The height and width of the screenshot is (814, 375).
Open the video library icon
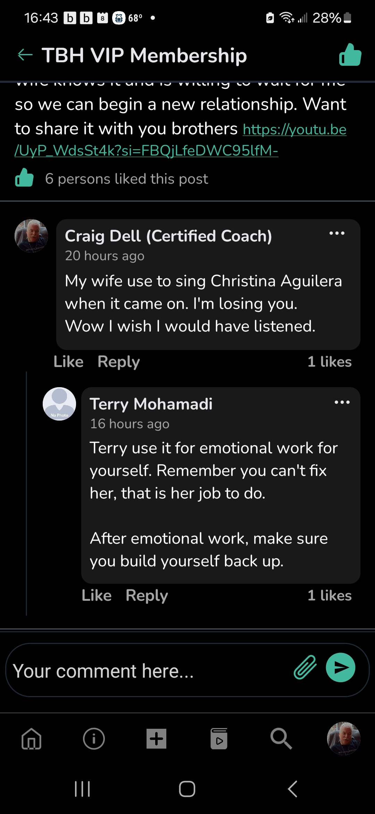219,739
